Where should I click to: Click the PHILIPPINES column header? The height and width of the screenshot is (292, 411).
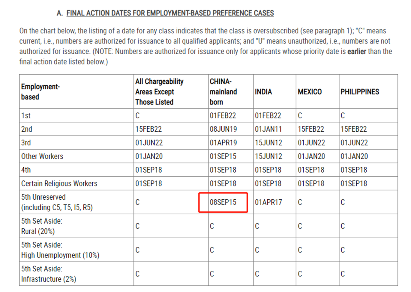[x=360, y=92]
